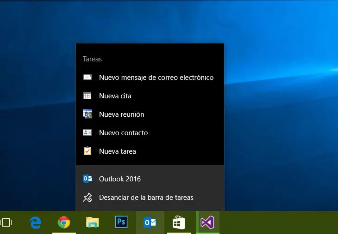Open Microsoft Edge from taskbar
Viewport: 338px width, 234px height.
tap(35, 222)
